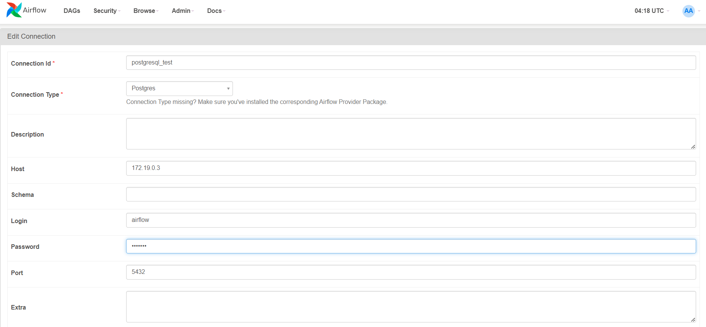
Task: Click the Connection Id input field
Action: tap(411, 63)
